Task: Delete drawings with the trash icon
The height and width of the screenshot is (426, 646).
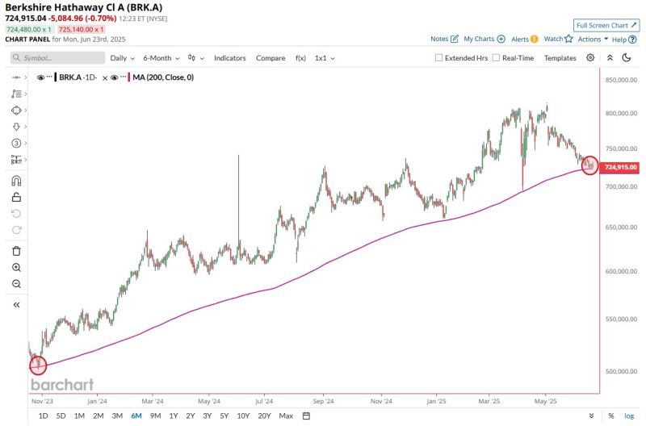Action: [x=16, y=250]
